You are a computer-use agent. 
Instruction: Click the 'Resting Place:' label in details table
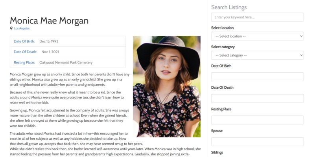tap(24, 62)
